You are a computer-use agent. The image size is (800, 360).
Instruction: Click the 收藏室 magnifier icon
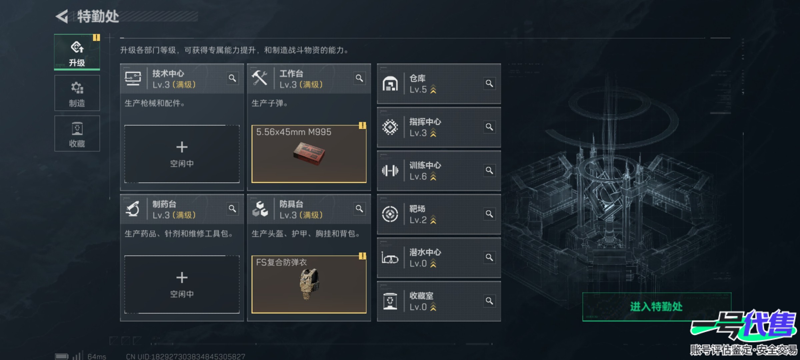tap(489, 301)
